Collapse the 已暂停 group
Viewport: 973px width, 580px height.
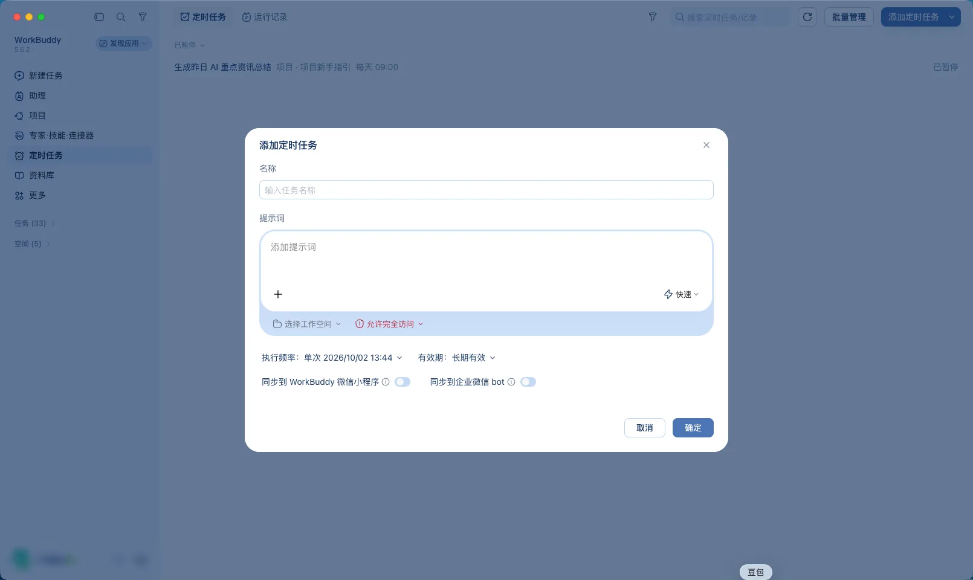pos(190,45)
